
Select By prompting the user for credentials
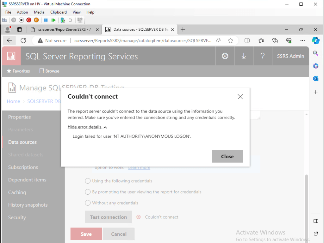click(88, 192)
